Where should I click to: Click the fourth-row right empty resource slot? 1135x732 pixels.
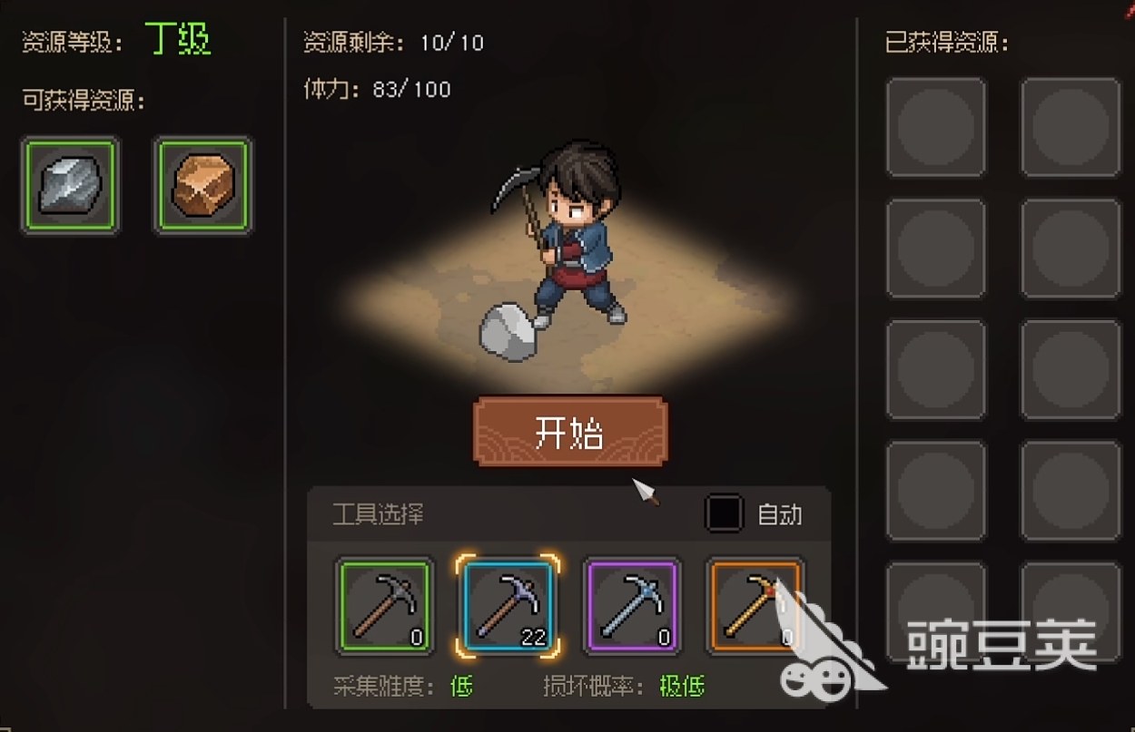point(1071,491)
